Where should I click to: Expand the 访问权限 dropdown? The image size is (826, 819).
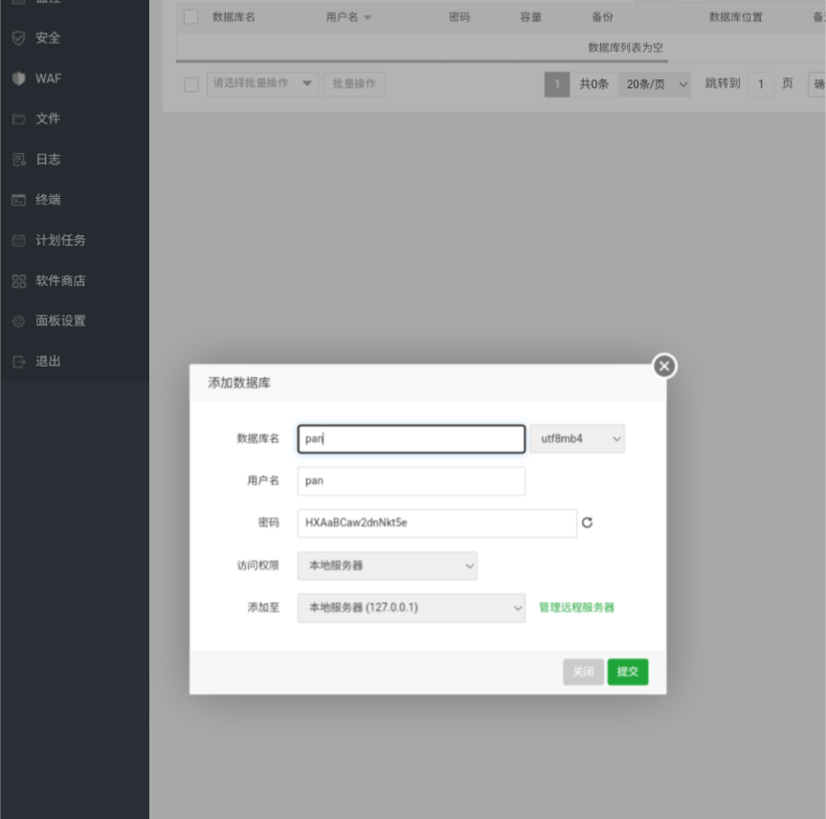click(387, 565)
